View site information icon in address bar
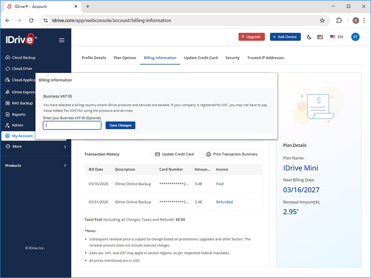 click(45, 21)
